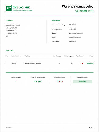This screenshot has height=132, width=99.
Task: Click the Artikelnummer column header
Action: tap(16, 56)
